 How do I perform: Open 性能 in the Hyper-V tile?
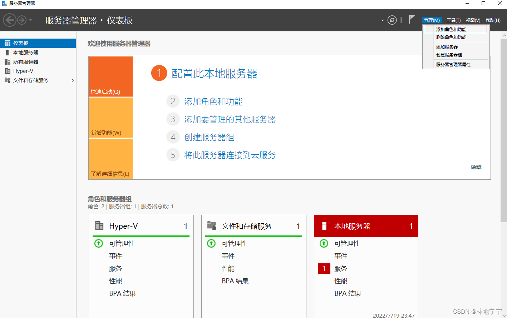point(115,281)
